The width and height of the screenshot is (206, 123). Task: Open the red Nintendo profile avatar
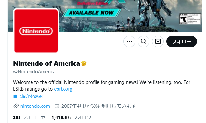tap(36, 31)
